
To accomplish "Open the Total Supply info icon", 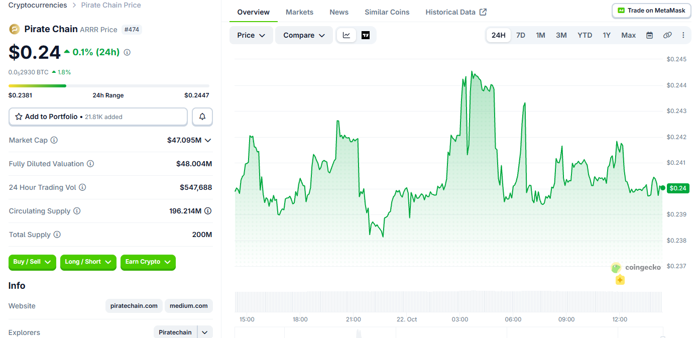I will [57, 235].
